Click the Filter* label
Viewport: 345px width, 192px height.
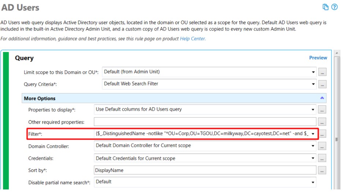click(x=35, y=134)
